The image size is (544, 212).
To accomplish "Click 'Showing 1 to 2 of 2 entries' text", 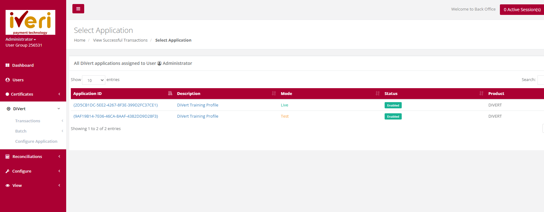I will click(x=96, y=129).
